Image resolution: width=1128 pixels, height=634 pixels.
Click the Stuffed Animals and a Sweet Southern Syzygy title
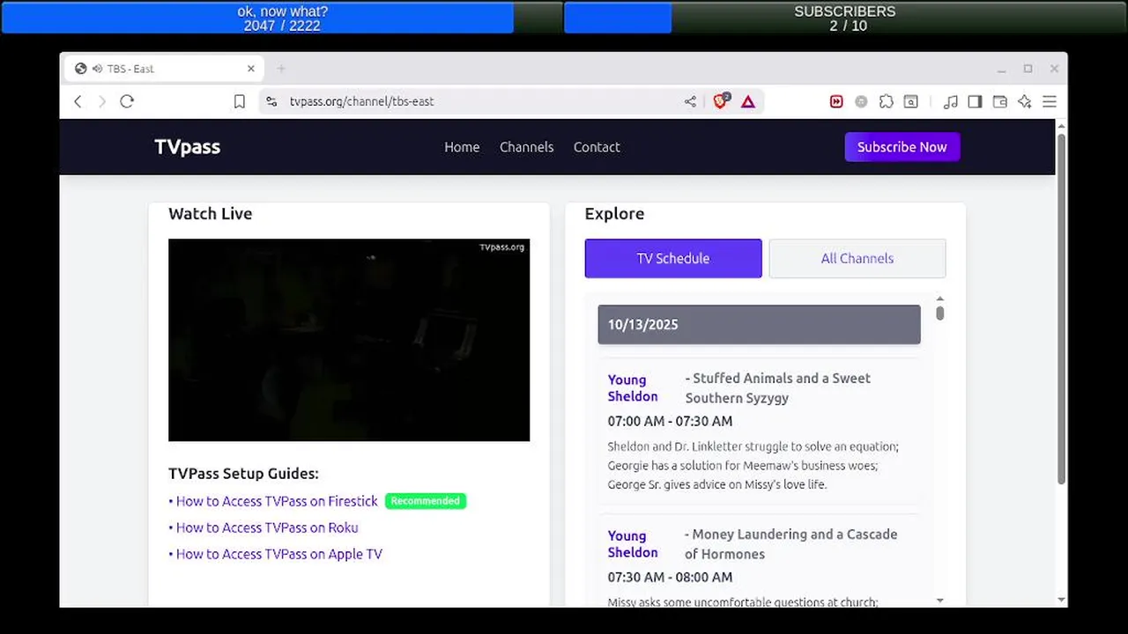coord(778,388)
